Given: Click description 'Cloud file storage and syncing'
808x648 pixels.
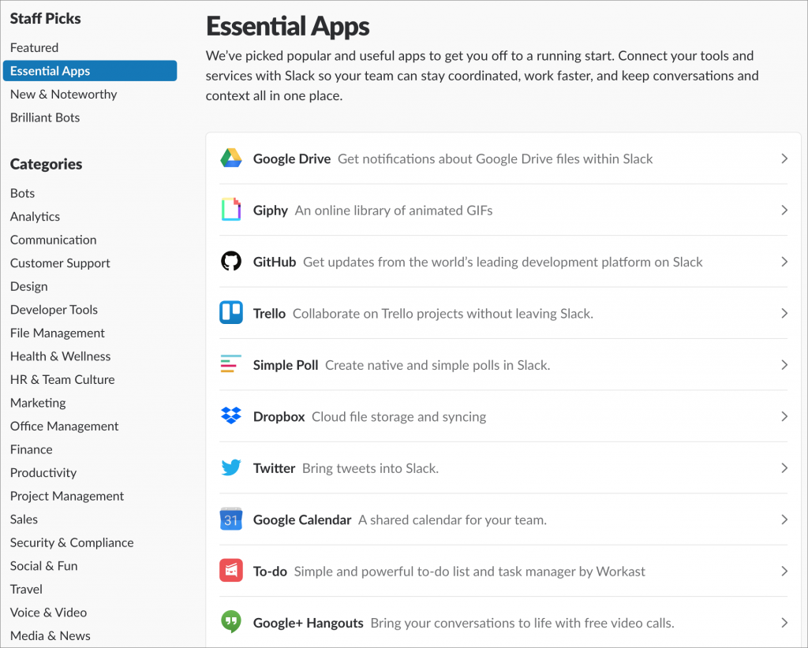Looking at the screenshot, I should tap(398, 416).
